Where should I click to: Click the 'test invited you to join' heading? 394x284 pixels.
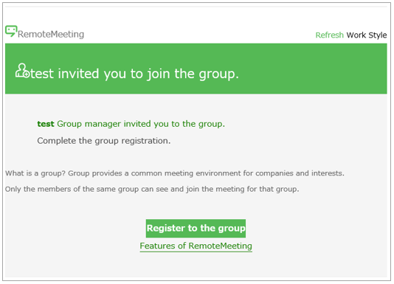(x=134, y=74)
